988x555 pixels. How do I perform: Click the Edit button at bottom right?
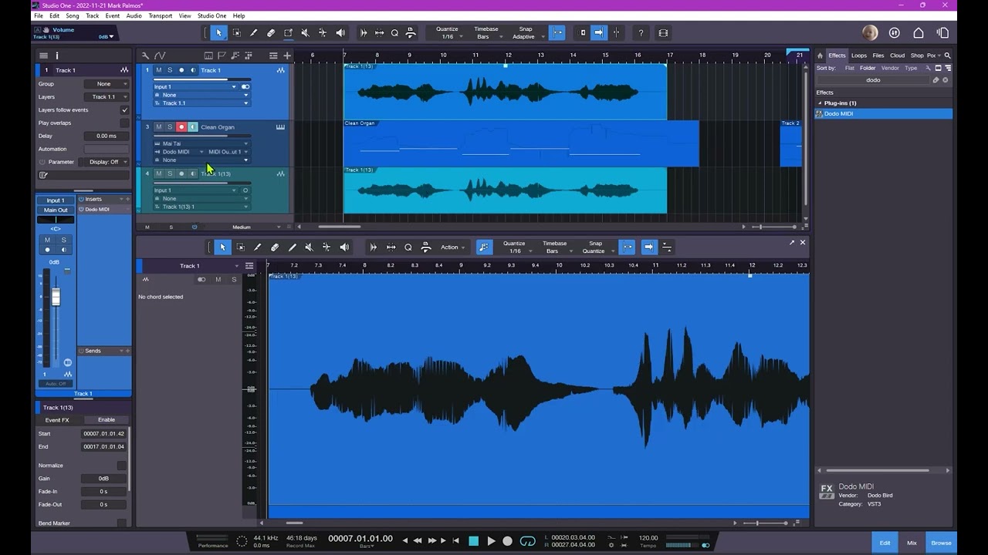tap(885, 543)
